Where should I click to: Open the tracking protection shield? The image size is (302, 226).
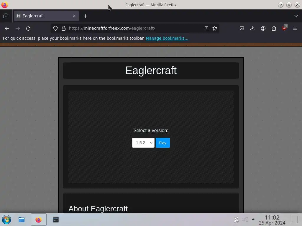click(55, 29)
